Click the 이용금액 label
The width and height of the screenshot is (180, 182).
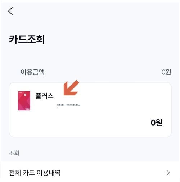point(32,72)
